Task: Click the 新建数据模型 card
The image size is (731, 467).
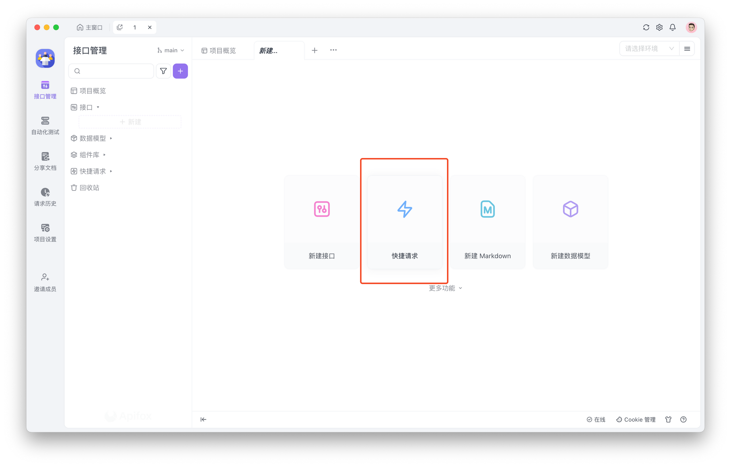Action: [571, 222]
